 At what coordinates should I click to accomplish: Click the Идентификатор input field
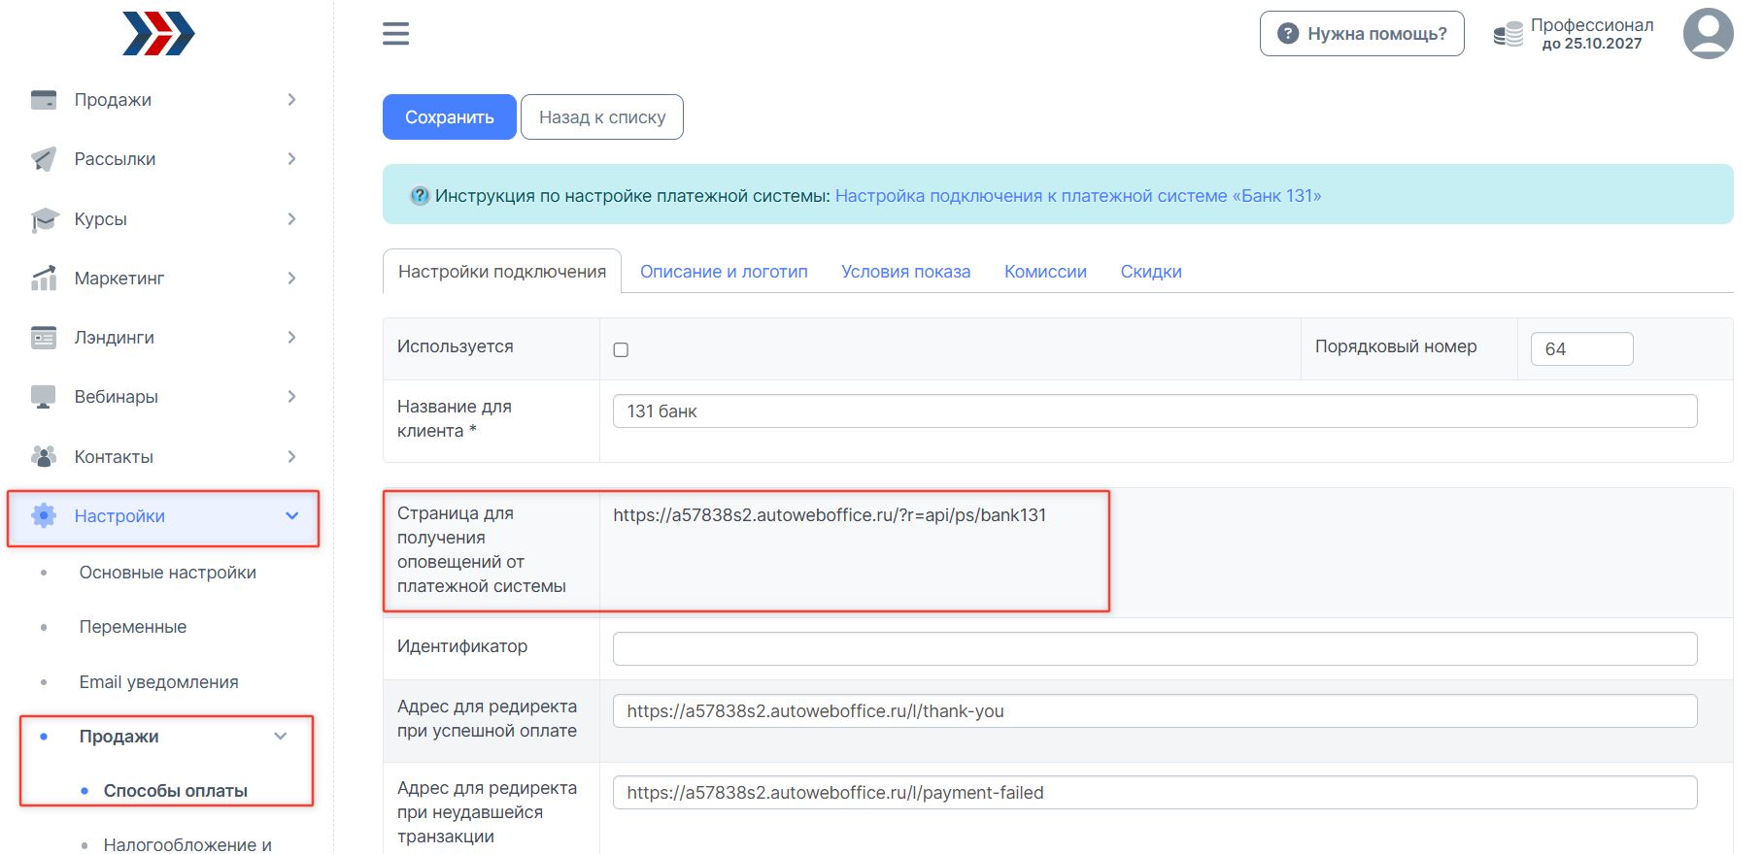click(1154, 649)
